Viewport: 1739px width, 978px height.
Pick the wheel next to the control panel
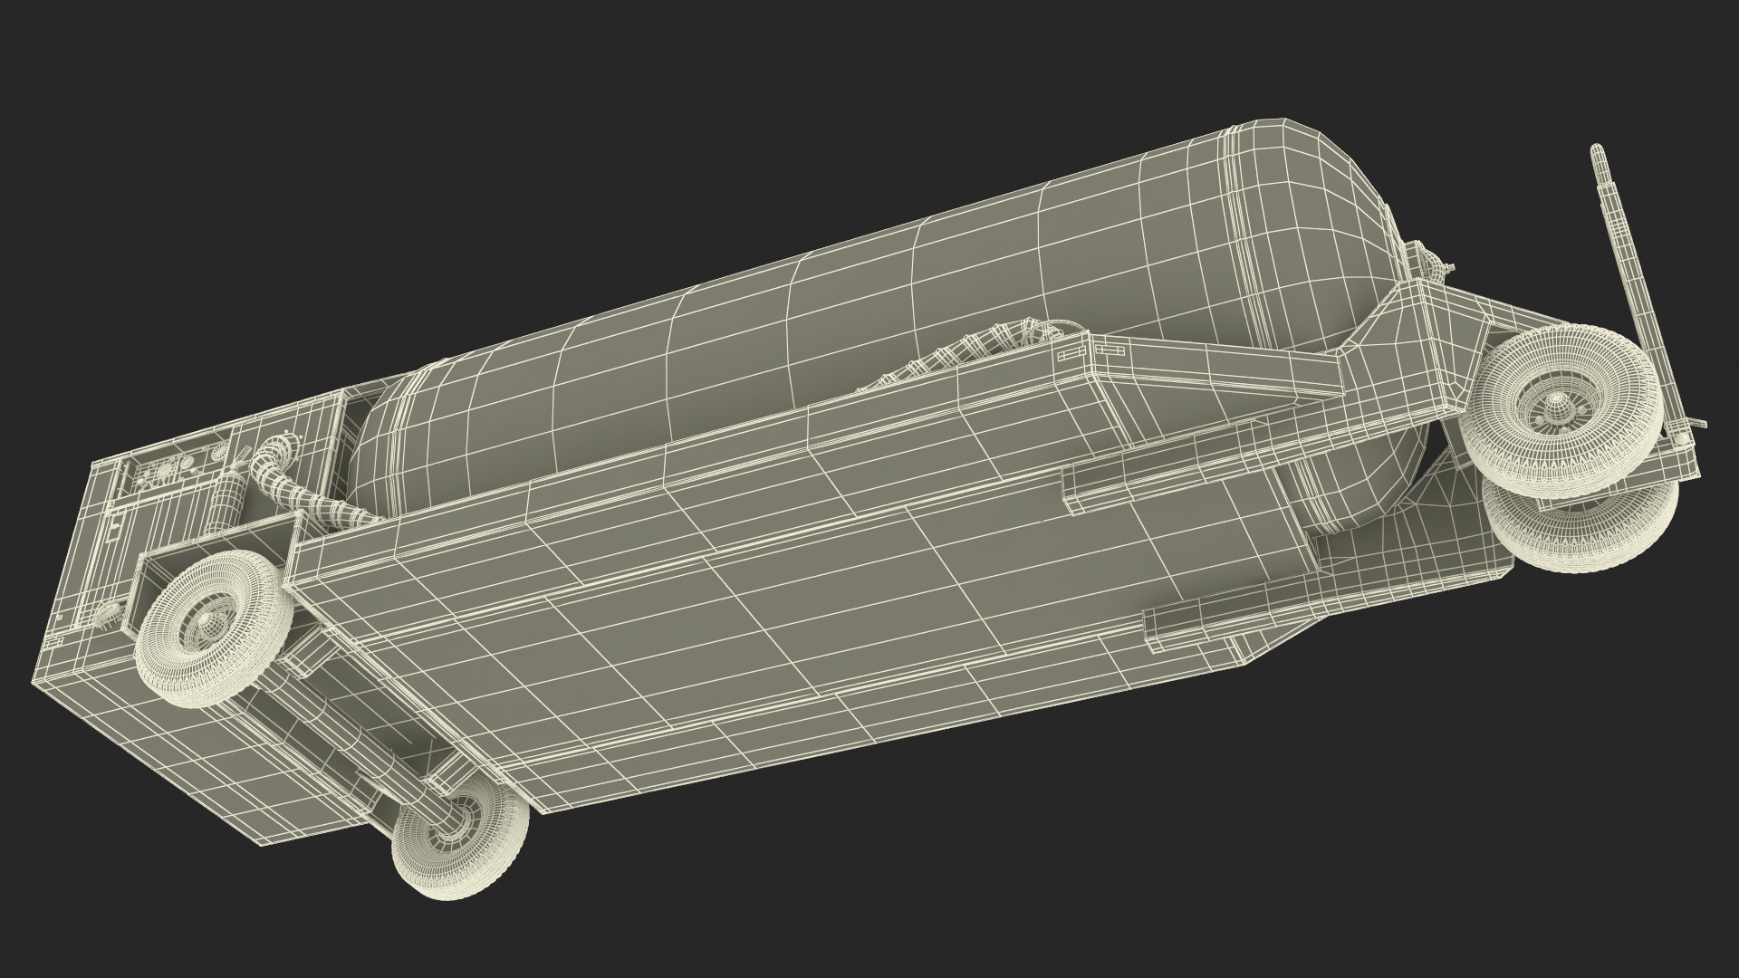(x=214, y=628)
